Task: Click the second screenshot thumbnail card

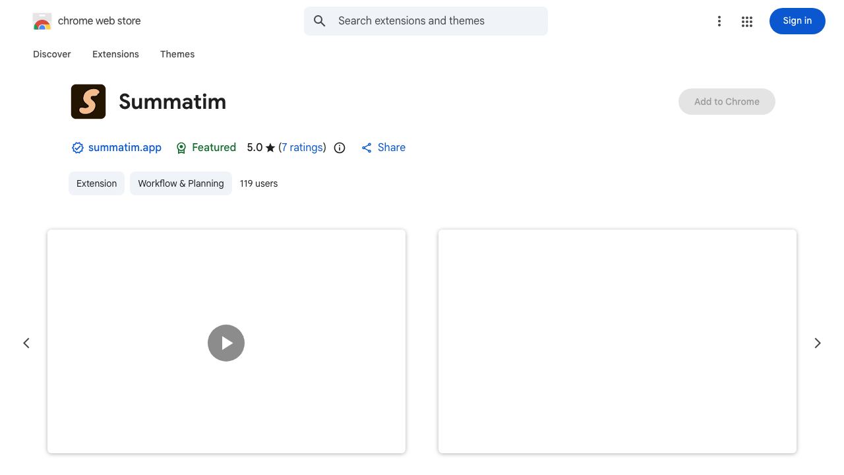Action: click(x=617, y=341)
